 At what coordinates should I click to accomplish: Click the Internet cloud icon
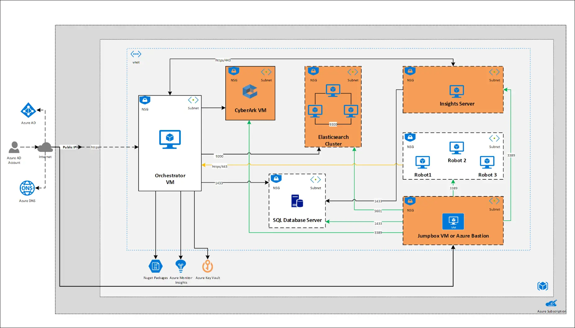[45, 147]
